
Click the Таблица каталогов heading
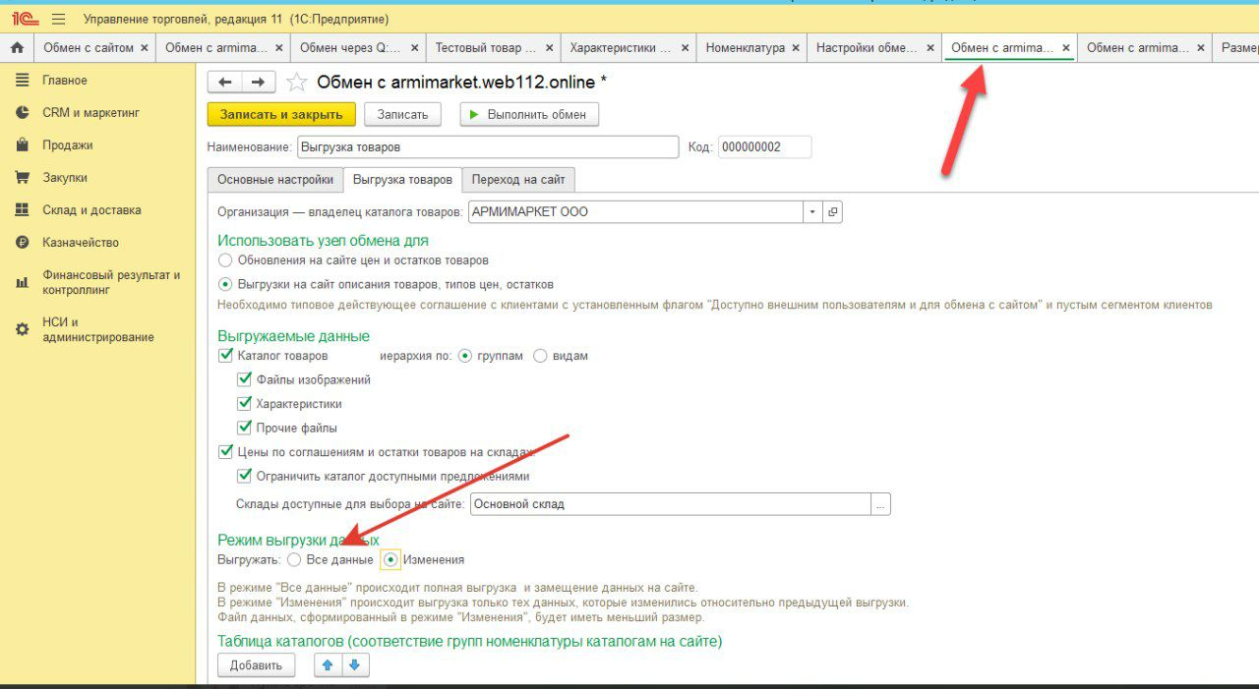pyautogui.click(x=469, y=641)
